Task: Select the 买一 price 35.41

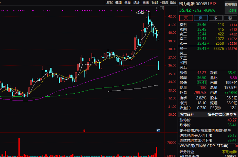Action: (202, 49)
